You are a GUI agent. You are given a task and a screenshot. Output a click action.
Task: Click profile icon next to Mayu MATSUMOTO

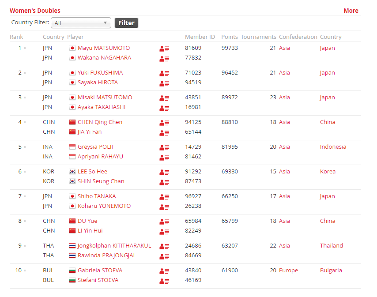click(x=164, y=49)
